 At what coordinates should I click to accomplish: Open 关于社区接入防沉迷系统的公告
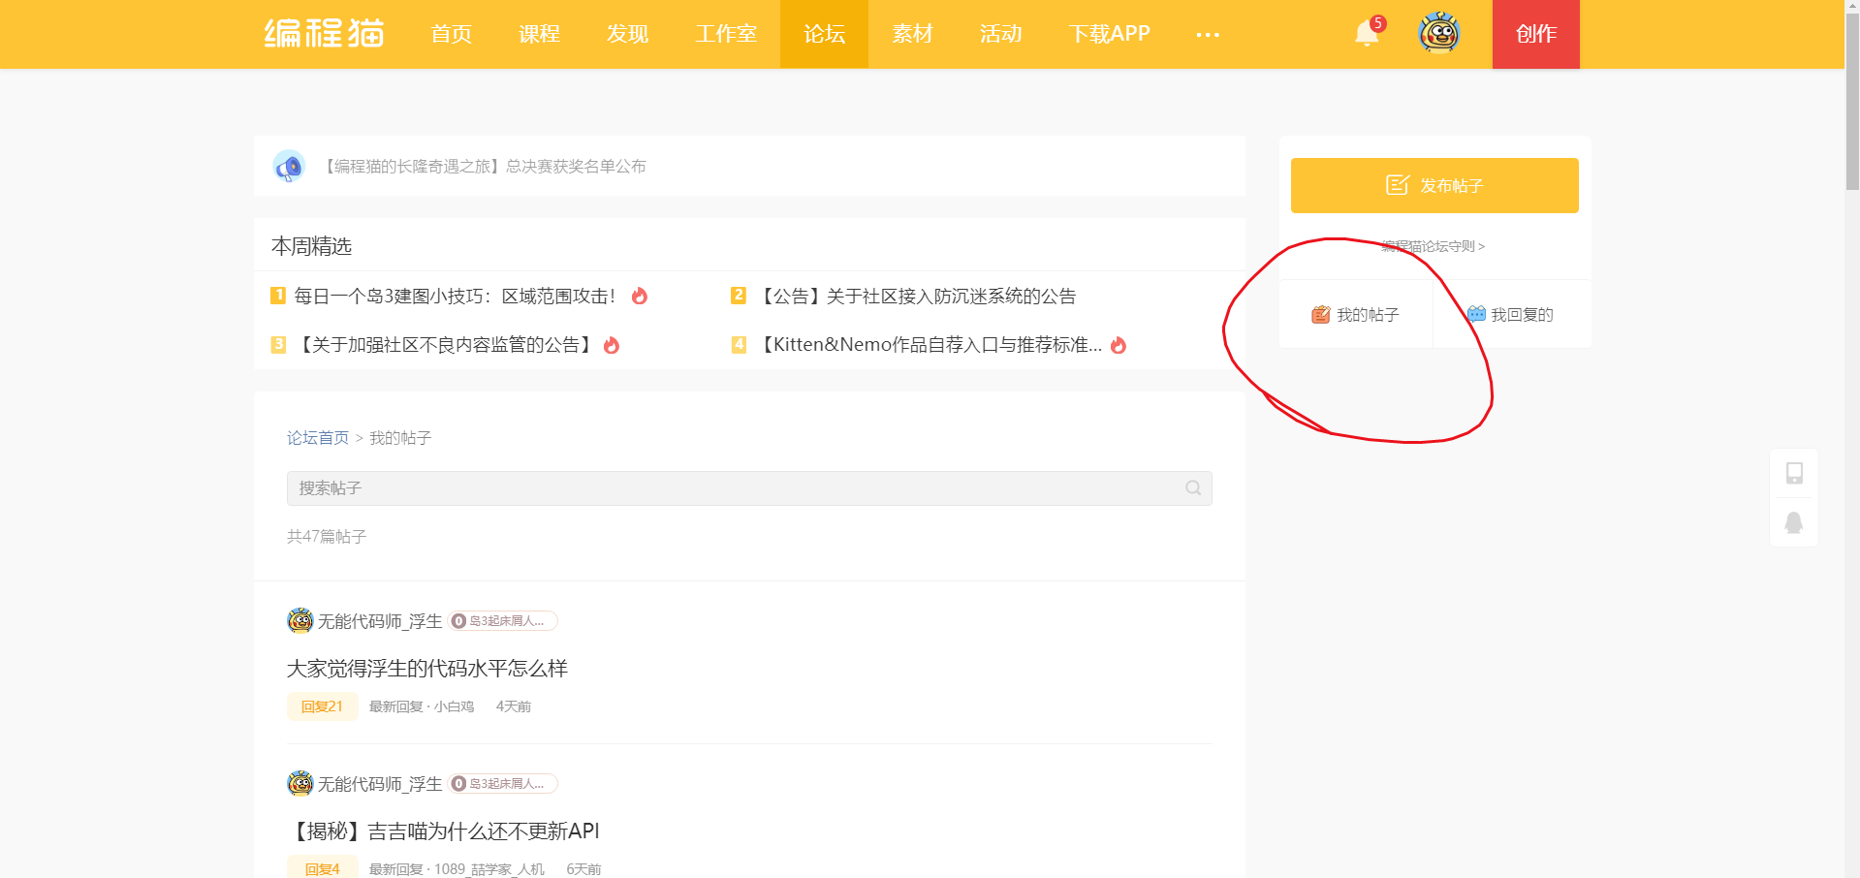(915, 296)
